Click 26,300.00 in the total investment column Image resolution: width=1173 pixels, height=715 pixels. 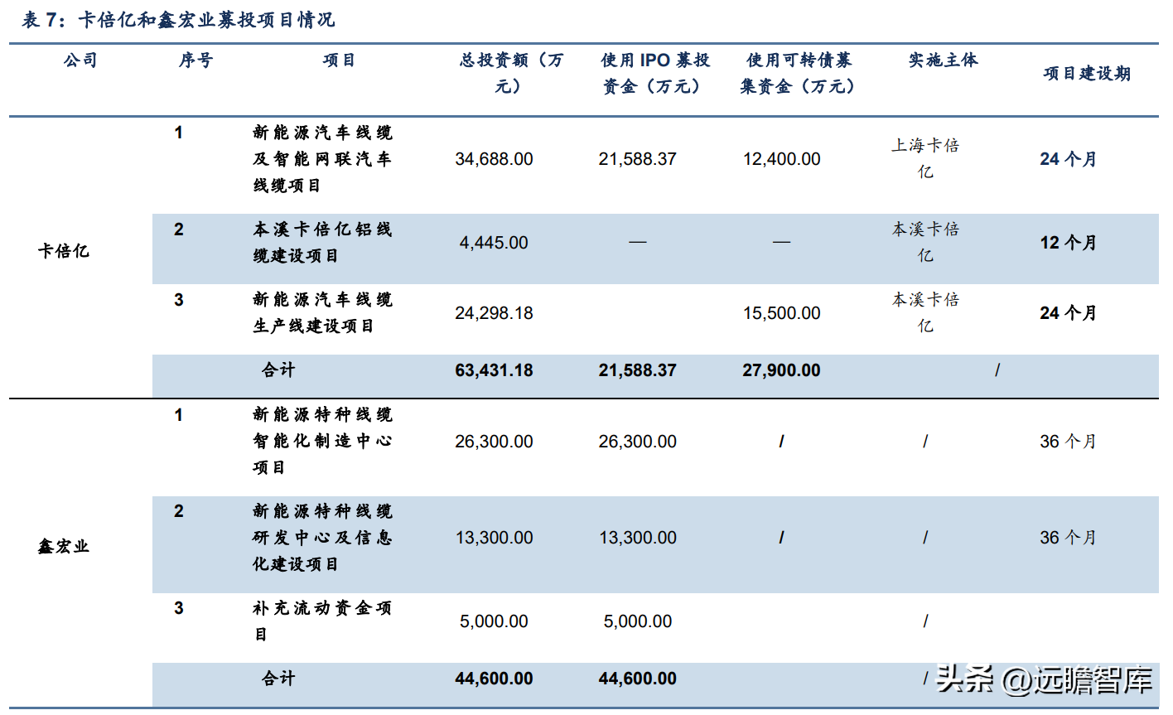pyautogui.click(x=494, y=442)
